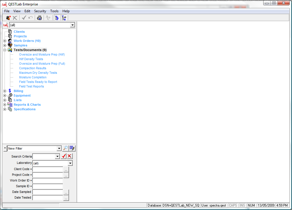Toggle the LAB tree view toolbar button

(64, 18)
